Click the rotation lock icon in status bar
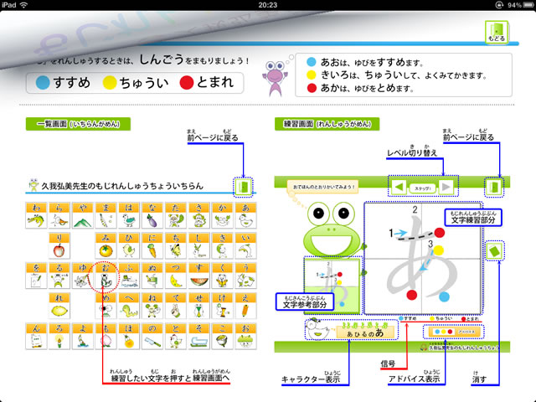536x402 pixels. pyautogui.click(x=499, y=5)
